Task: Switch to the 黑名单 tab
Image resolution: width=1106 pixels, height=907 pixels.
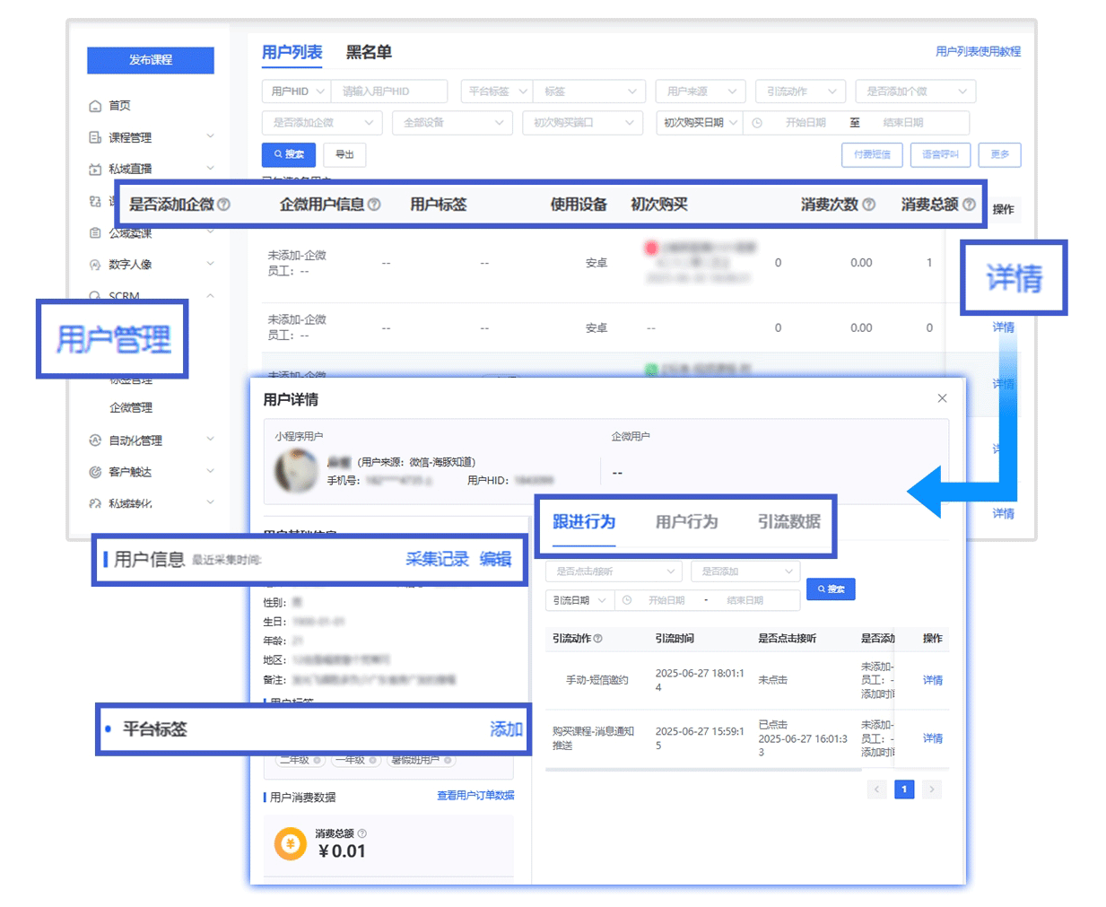Action: 369,52
